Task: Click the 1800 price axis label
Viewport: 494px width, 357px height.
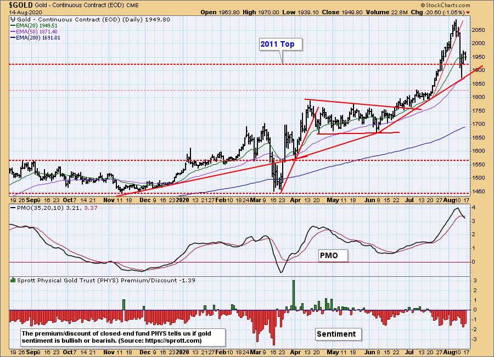Action: click(x=479, y=97)
